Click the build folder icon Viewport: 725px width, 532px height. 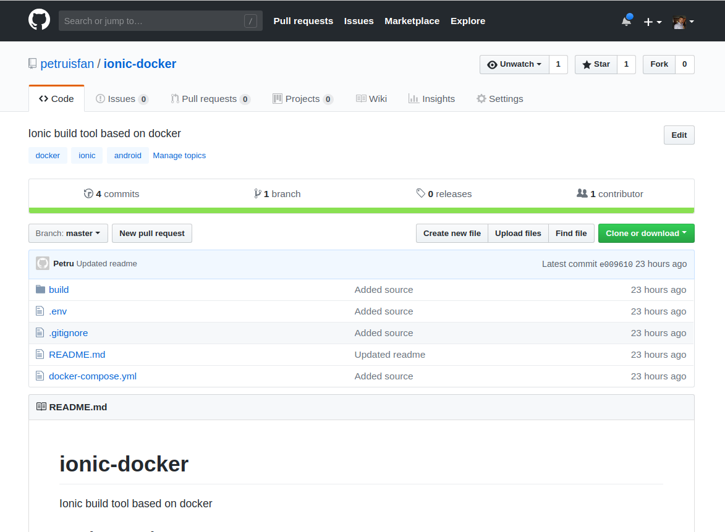(x=40, y=289)
